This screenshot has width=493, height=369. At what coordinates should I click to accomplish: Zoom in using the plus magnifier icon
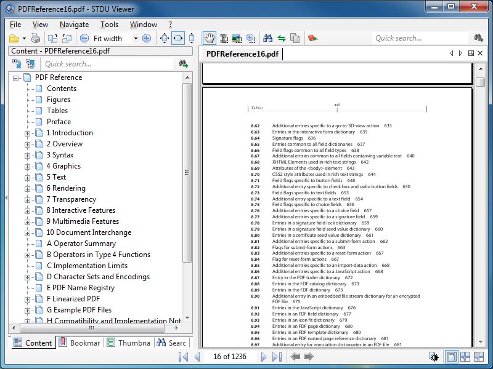click(147, 38)
